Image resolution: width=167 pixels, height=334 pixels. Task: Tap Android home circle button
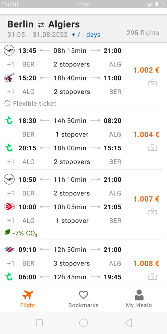pos(83,323)
